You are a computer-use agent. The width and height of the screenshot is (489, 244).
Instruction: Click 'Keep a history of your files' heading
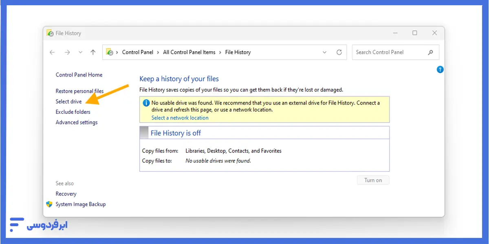click(179, 79)
